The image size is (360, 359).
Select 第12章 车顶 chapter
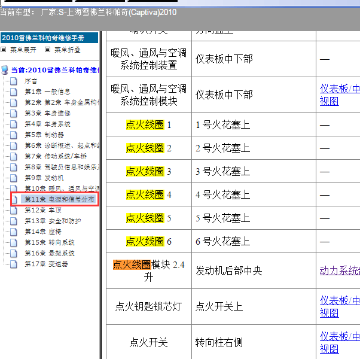click(43, 210)
